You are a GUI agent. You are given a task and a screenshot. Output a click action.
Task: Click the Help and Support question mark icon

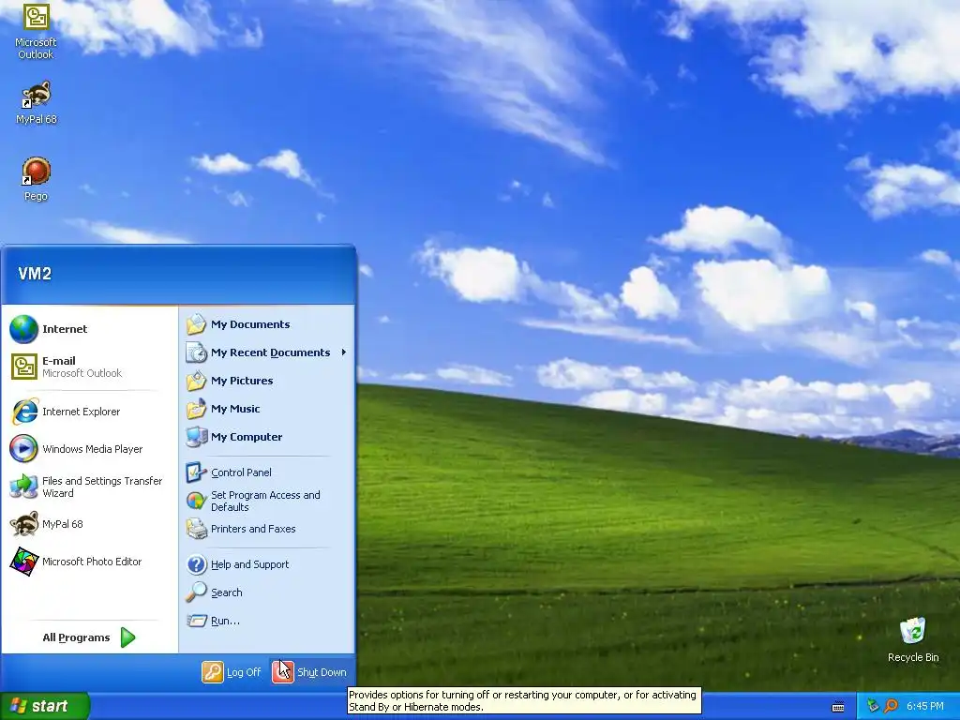197,564
